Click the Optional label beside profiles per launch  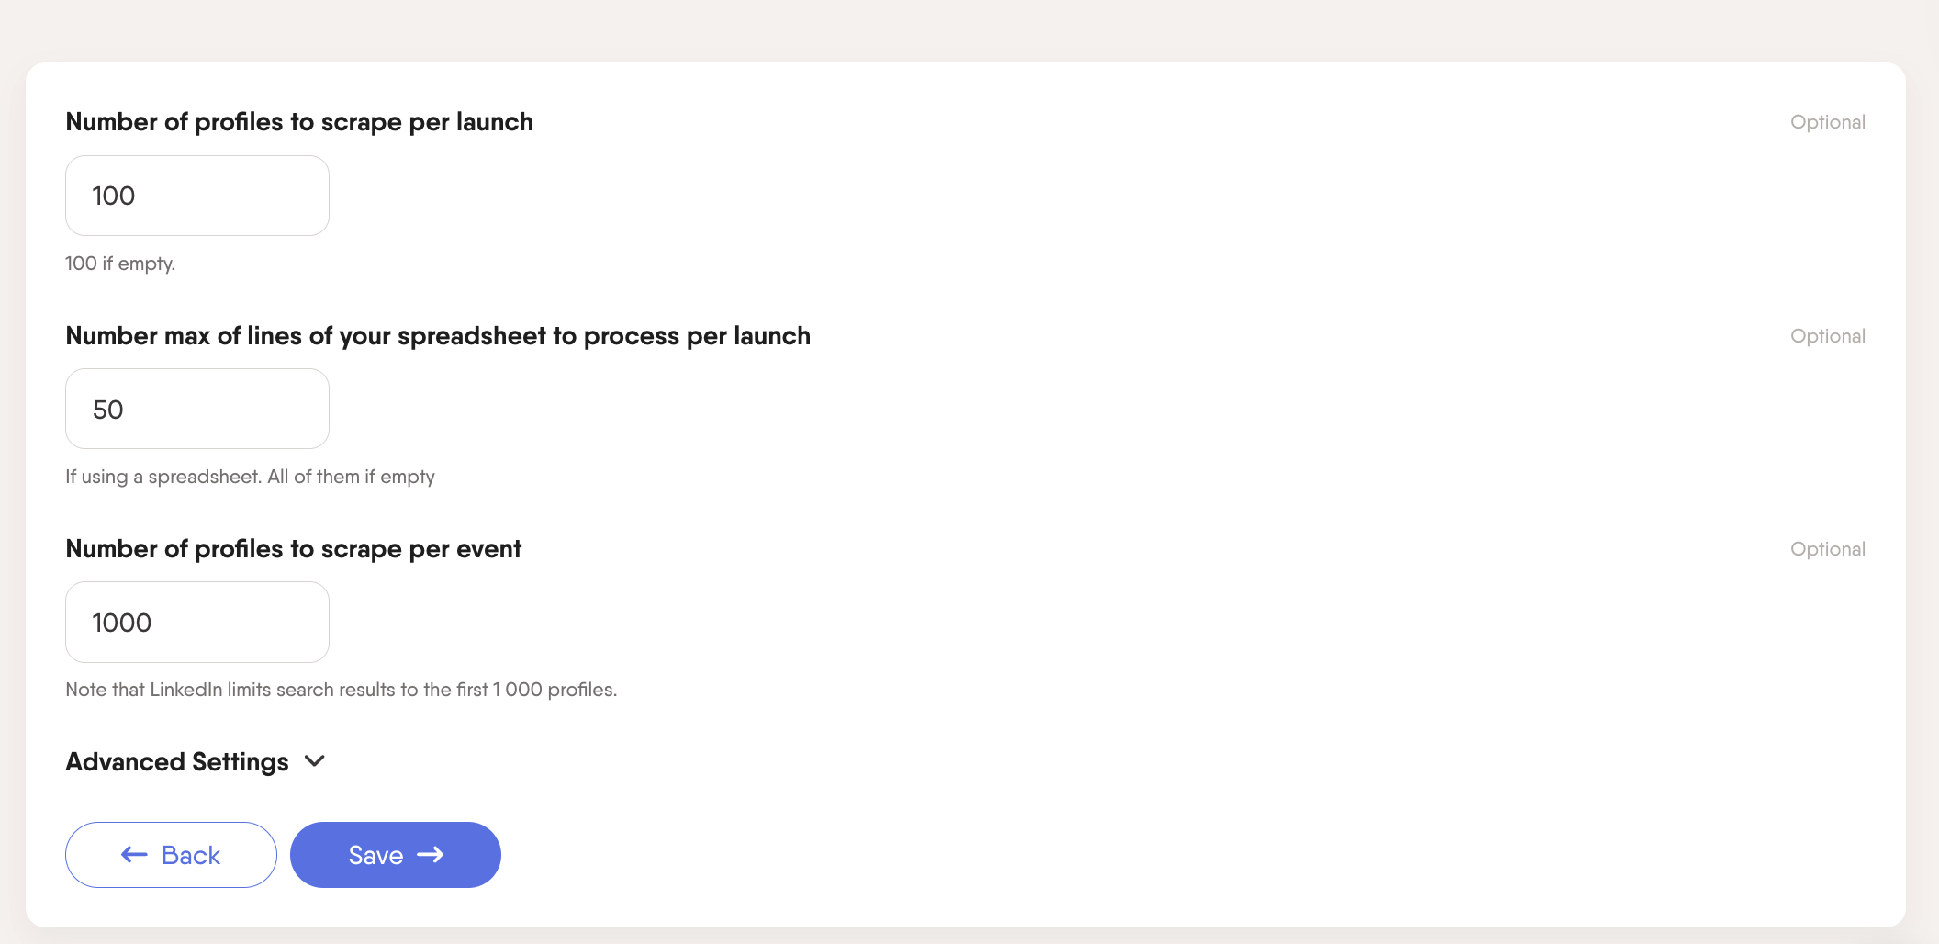coord(1827,121)
